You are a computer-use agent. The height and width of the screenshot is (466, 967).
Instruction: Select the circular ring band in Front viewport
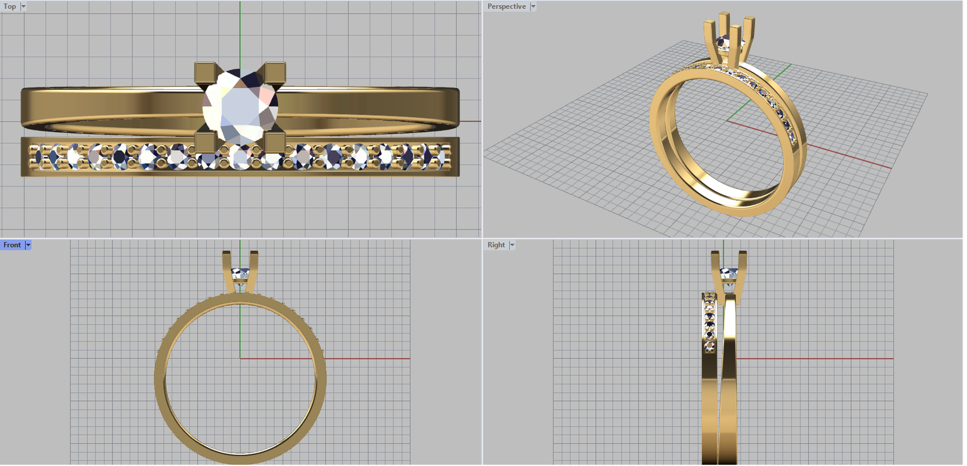click(240, 378)
